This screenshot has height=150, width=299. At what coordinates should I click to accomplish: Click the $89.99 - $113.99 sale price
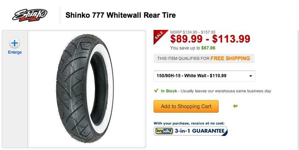coord(210,39)
